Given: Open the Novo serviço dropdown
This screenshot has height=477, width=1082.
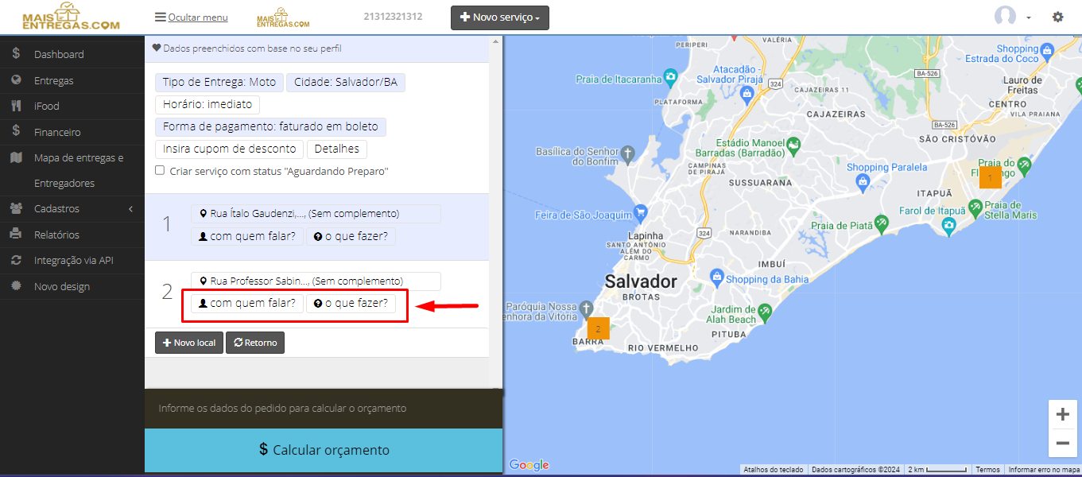Looking at the screenshot, I should 499,17.
